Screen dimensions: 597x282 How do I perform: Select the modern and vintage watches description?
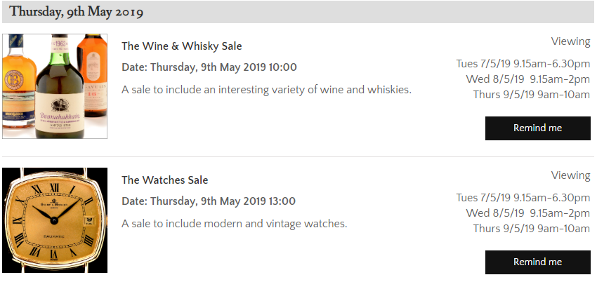pos(234,224)
